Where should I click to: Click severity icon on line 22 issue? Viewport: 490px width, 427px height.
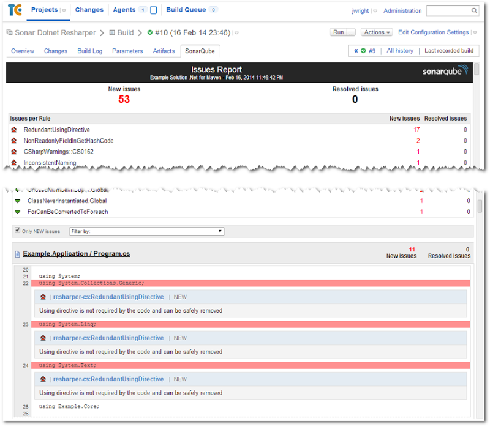pyautogui.click(x=43, y=297)
